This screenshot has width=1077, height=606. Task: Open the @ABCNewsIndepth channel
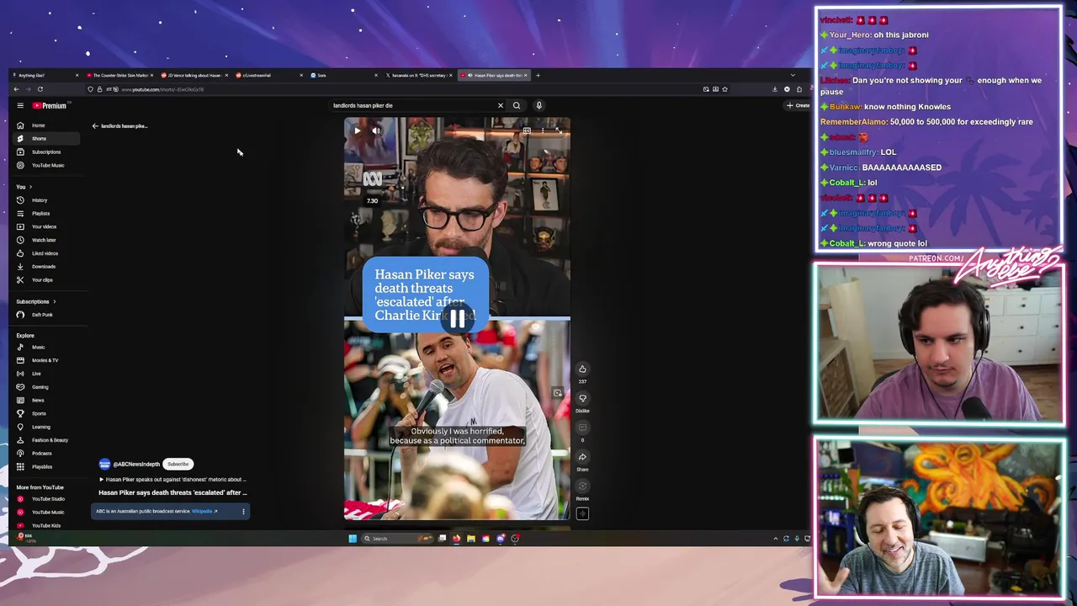(x=136, y=464)
